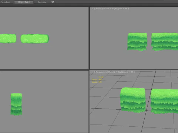Click the Total statistics header text

click(101, 77)
